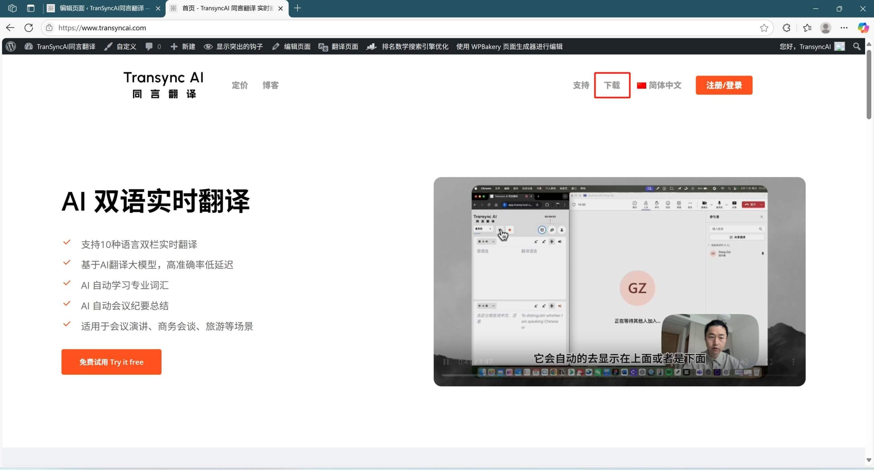Screen dimensions: 874x470
Task: Click the browser back arrow
Action: point(10,28)
